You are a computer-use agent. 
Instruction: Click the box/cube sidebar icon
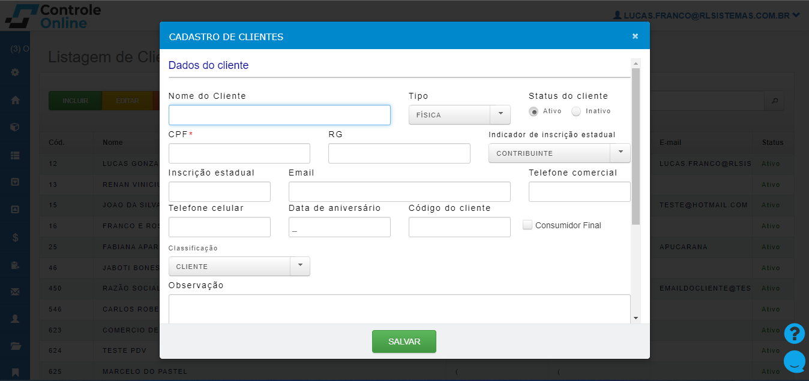16,127
